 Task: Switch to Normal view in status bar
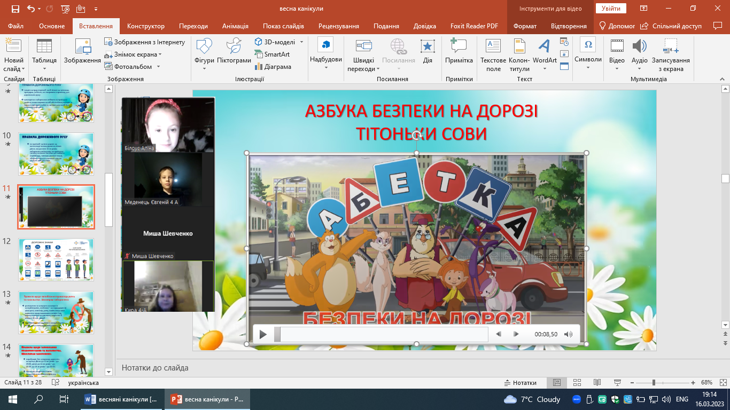(x=556, y=383)
